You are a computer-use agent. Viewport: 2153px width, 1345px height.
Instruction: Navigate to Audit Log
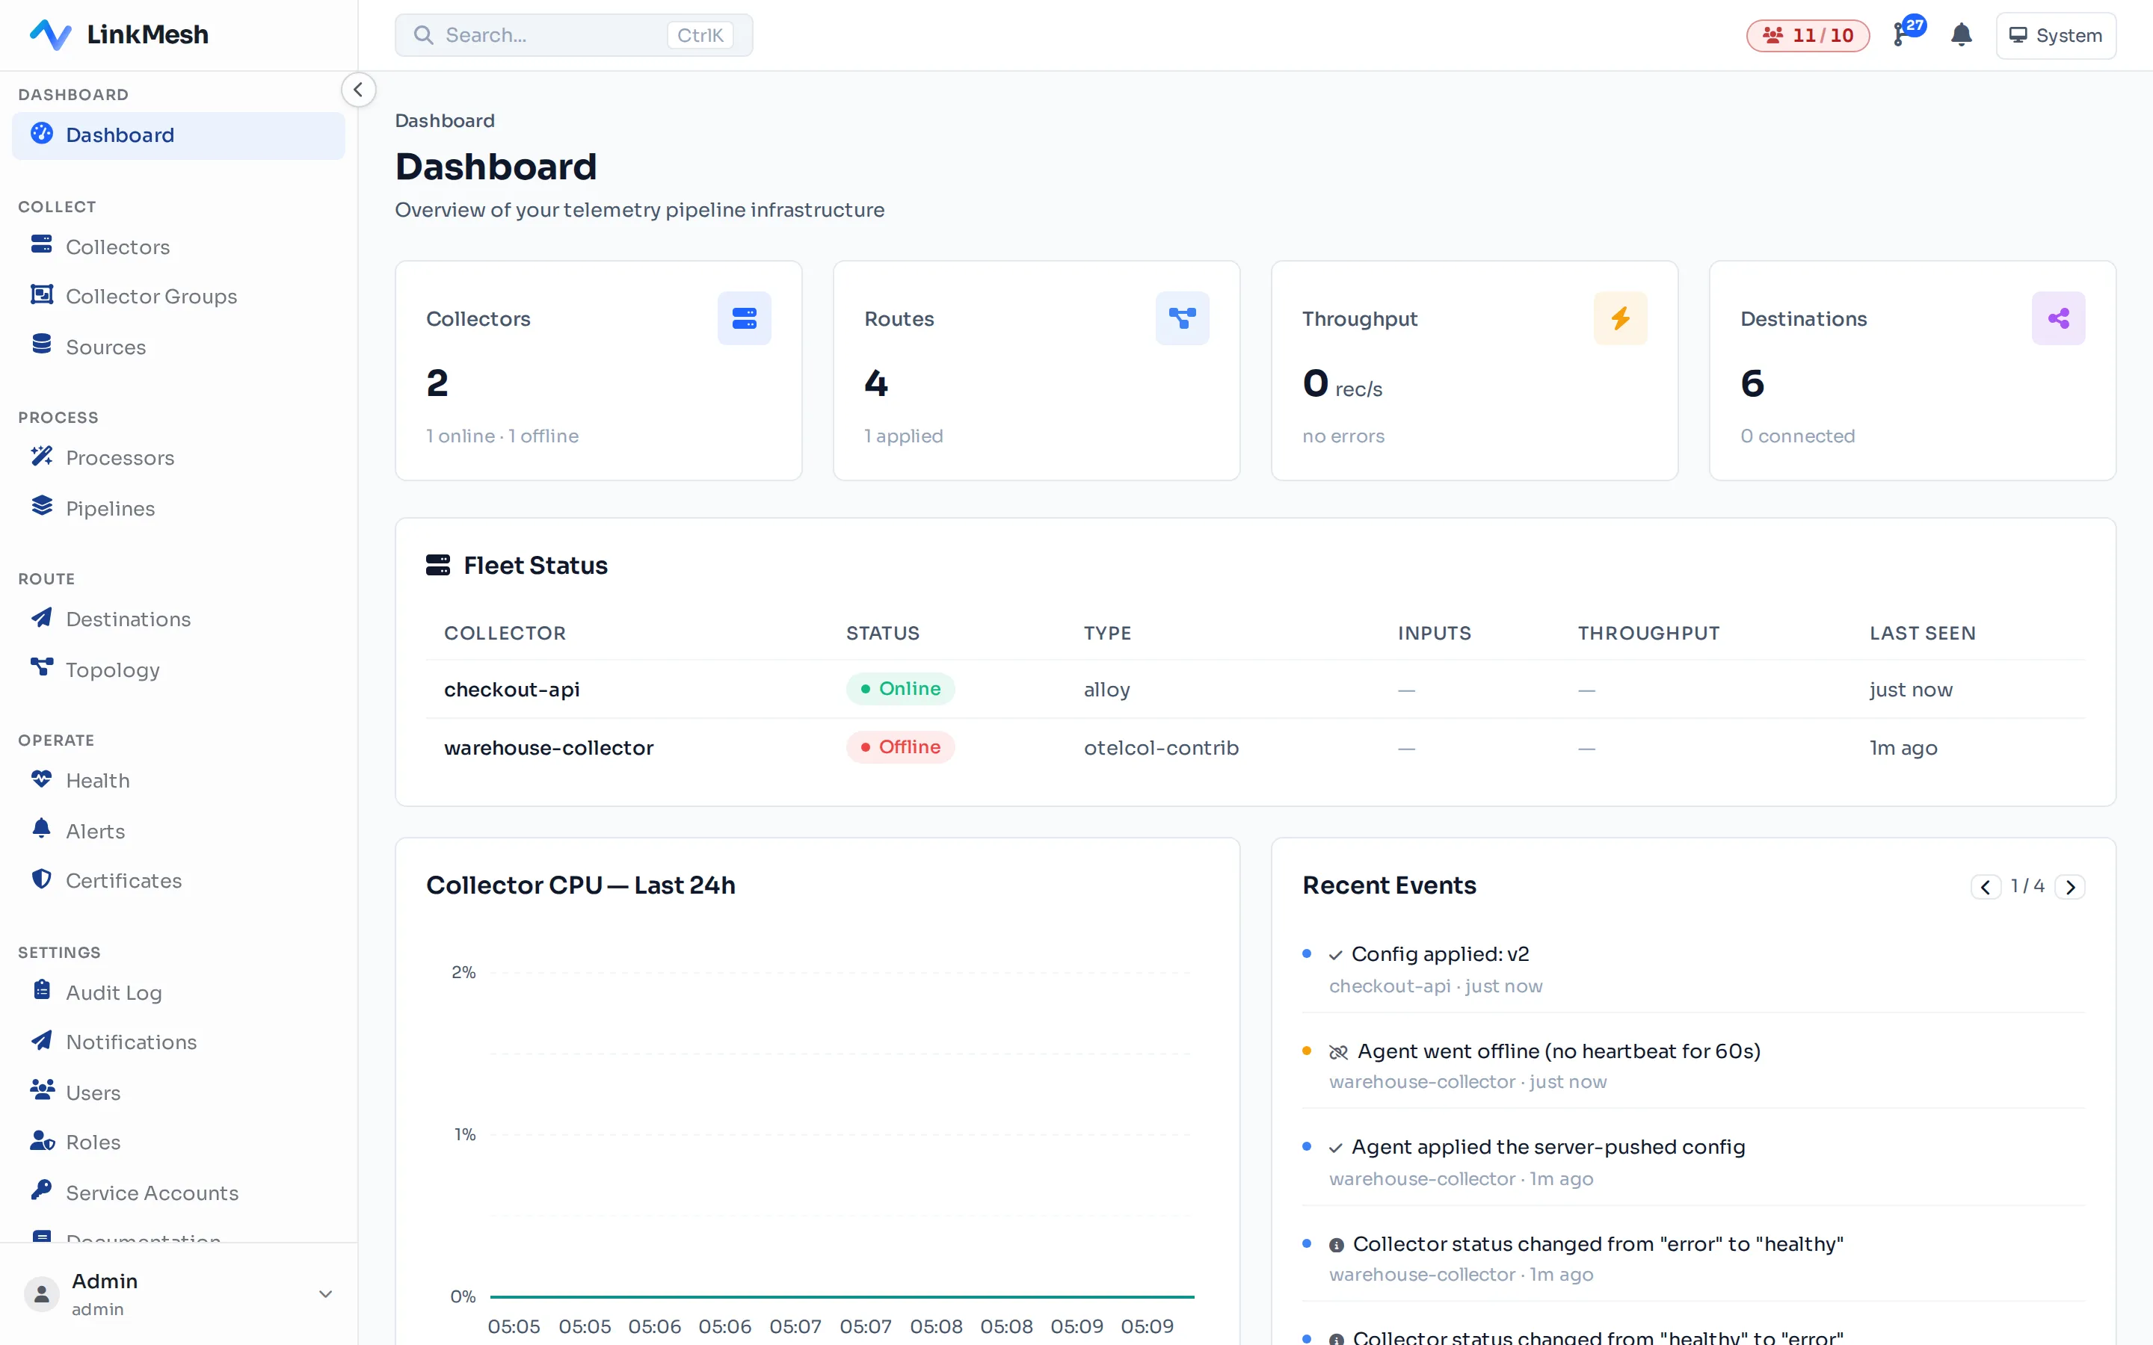[178, 992]
